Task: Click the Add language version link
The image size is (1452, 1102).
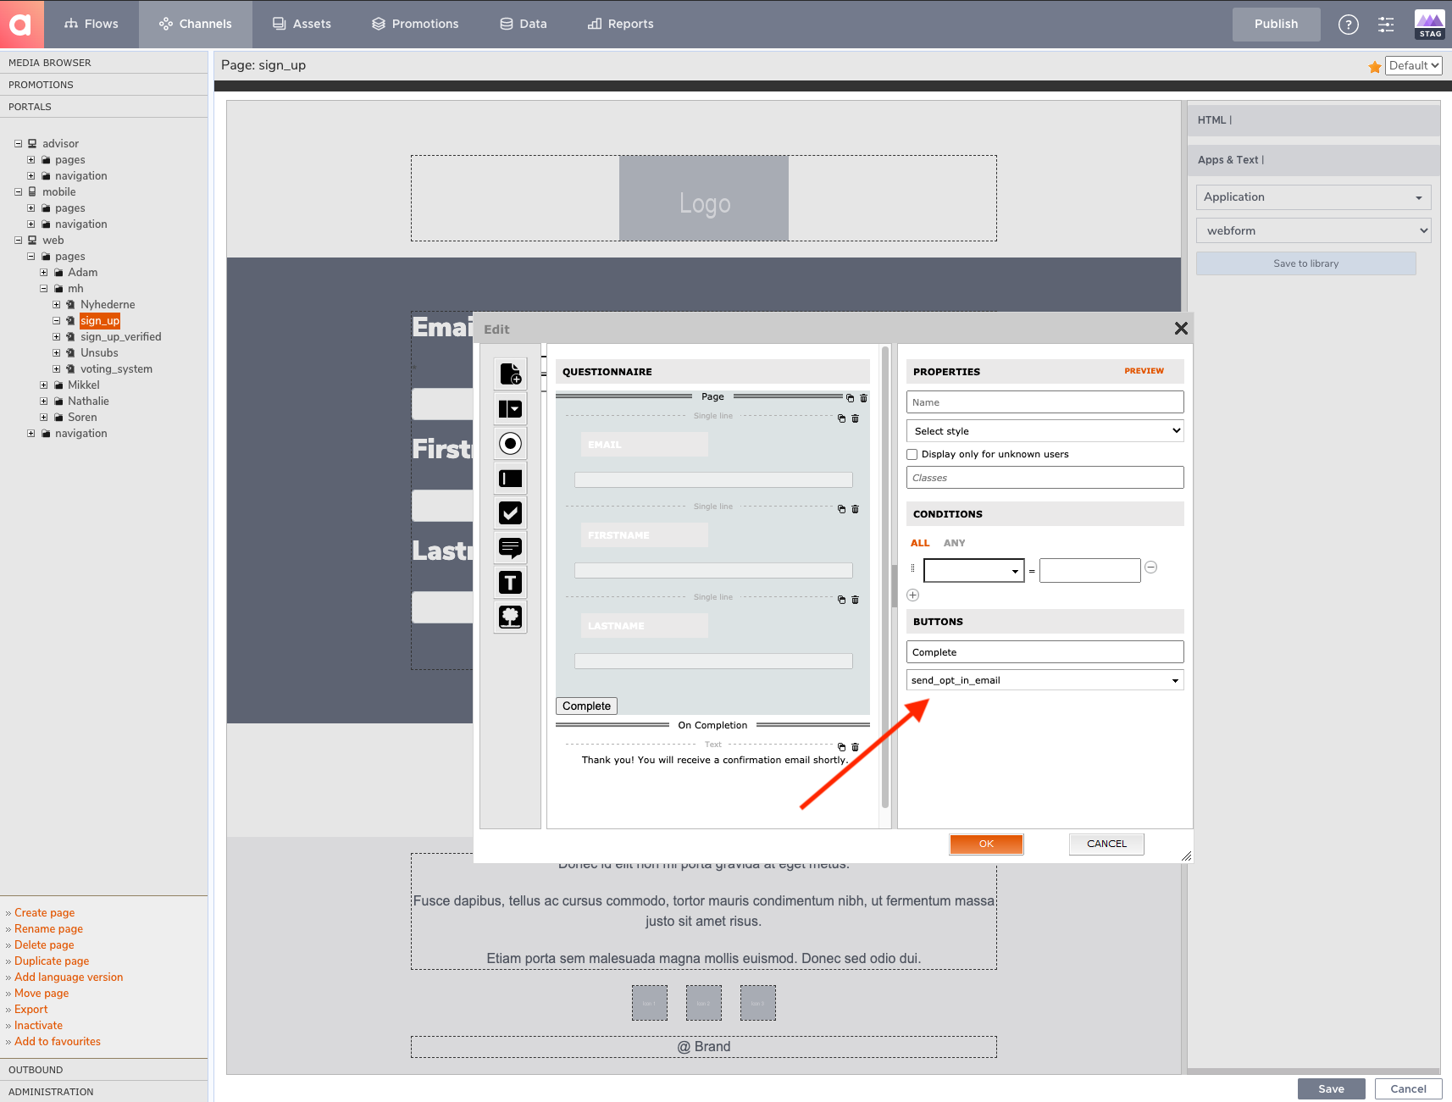Action: coord(69,977)
